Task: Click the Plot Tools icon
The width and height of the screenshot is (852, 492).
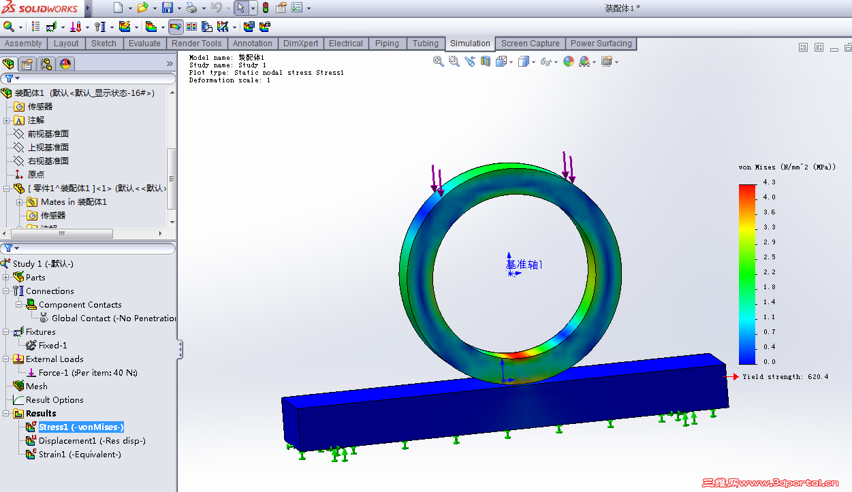Action: click(x=222, y=27)
